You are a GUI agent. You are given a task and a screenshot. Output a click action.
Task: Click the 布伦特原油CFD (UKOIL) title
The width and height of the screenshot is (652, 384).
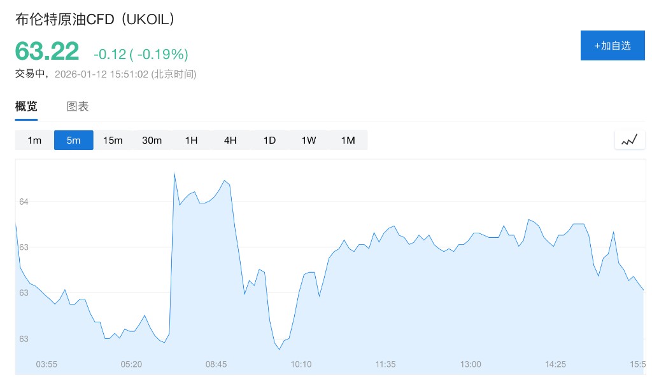tap(95, 19)
